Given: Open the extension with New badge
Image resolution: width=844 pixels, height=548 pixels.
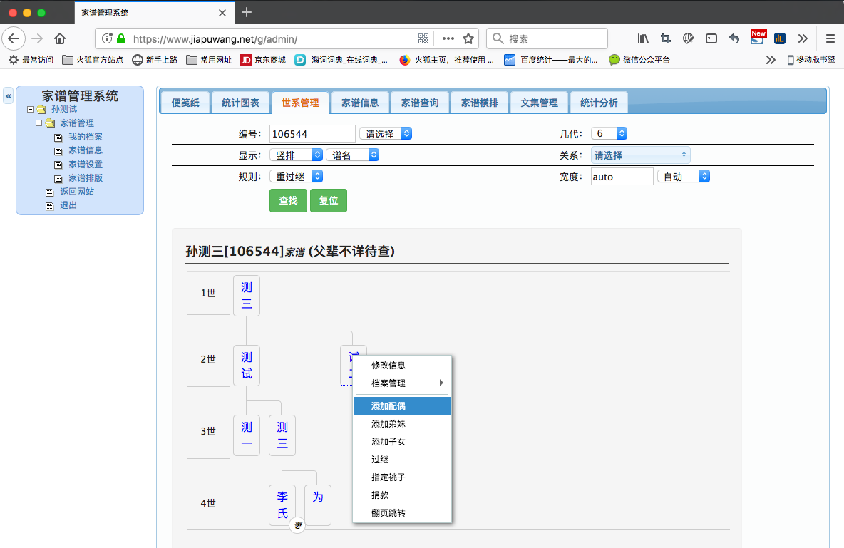Looking at the screenshot, I should click(757, 38).
